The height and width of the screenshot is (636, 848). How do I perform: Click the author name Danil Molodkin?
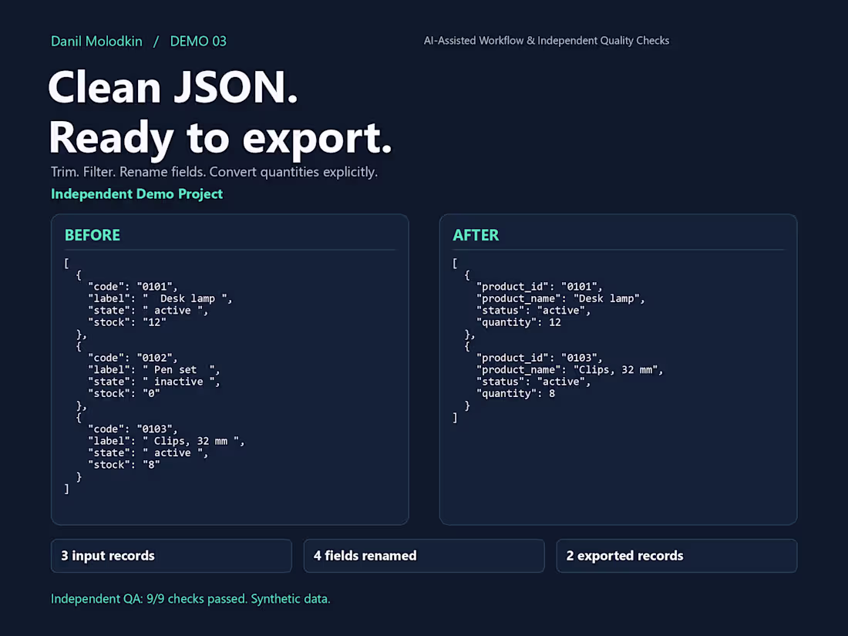(x=96, y=41)
